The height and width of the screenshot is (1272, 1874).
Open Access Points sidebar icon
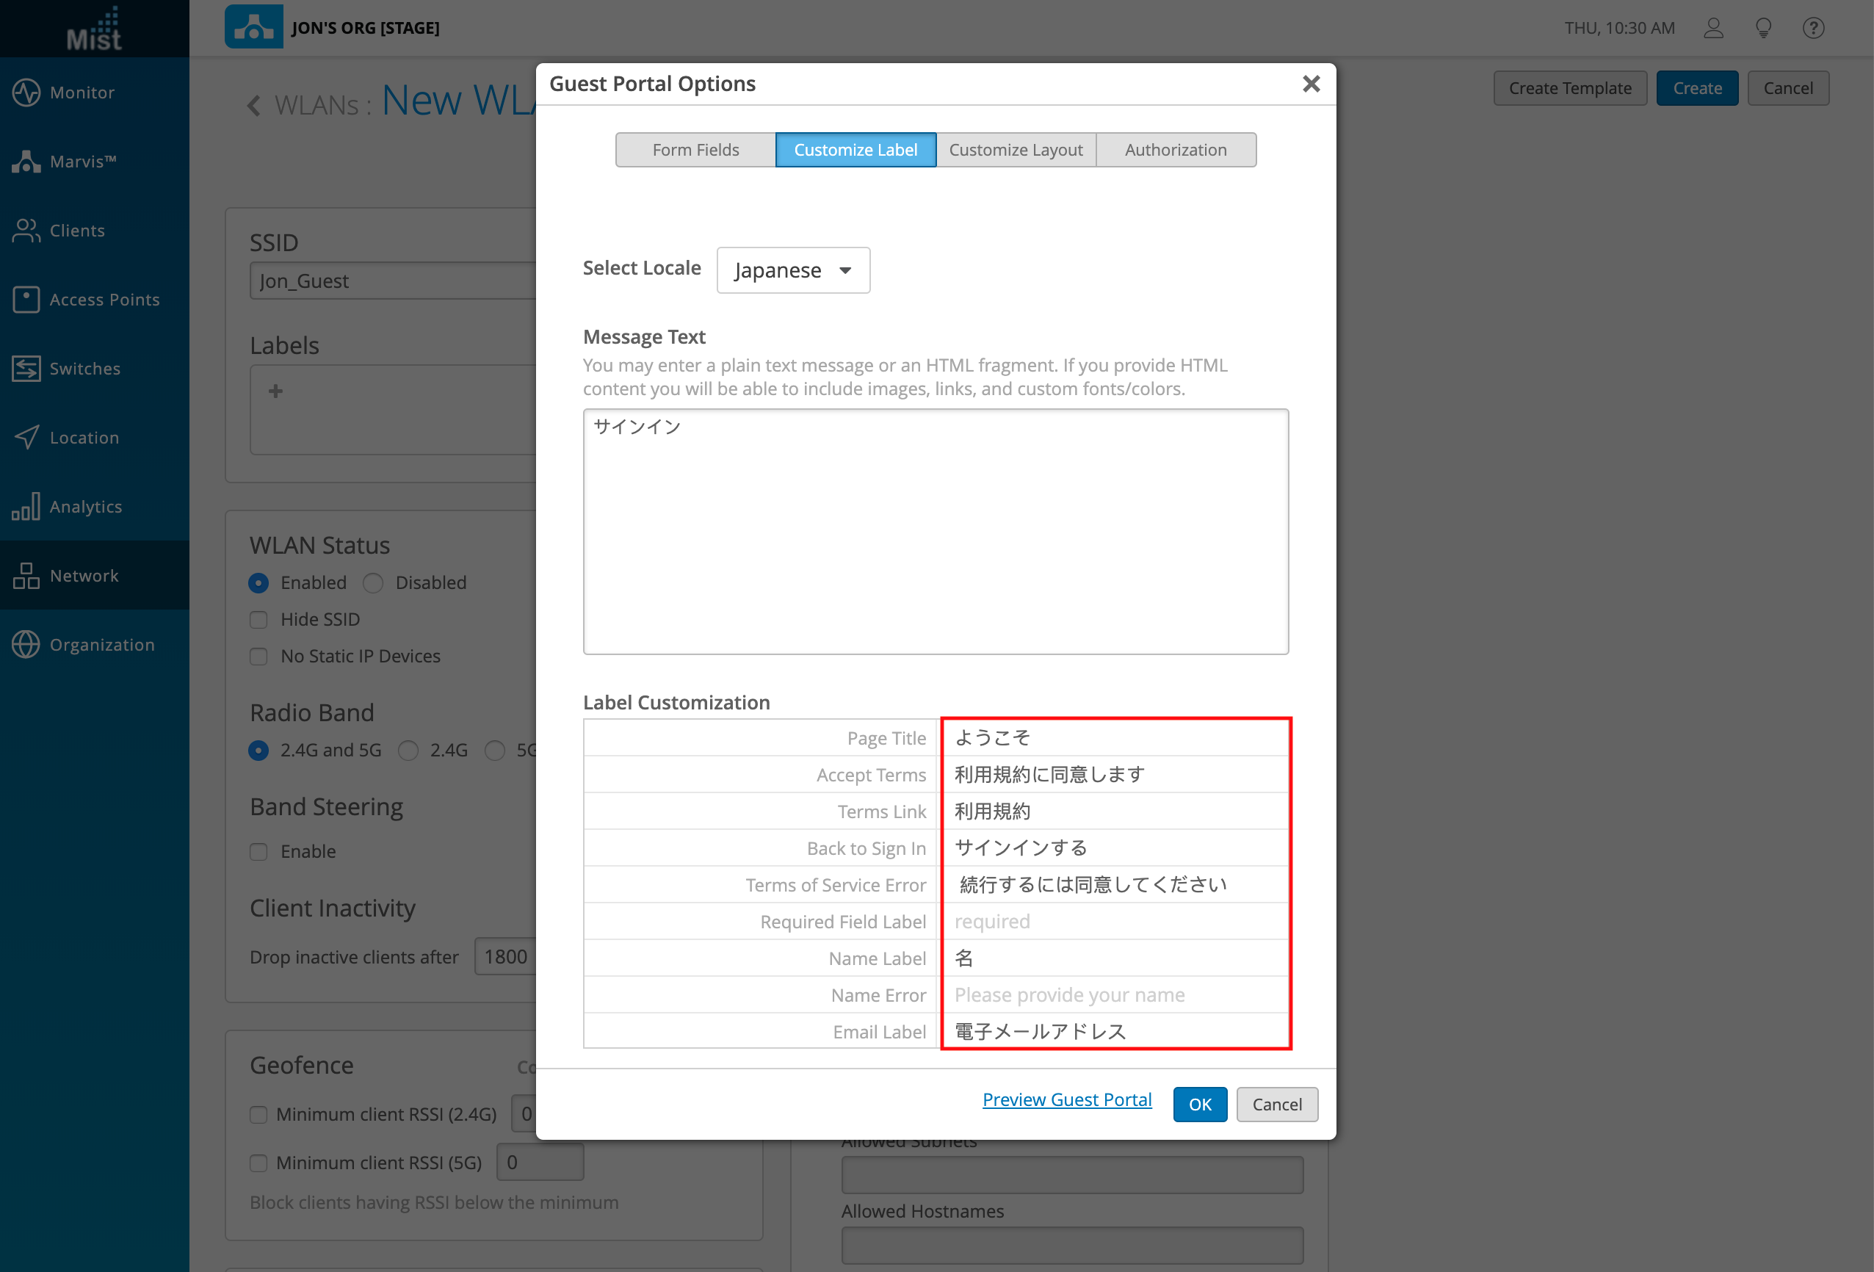(26, 299)
